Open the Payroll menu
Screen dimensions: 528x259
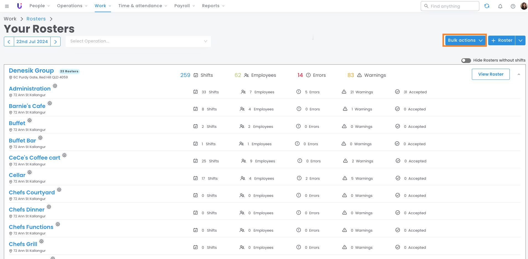coord(184,6)
